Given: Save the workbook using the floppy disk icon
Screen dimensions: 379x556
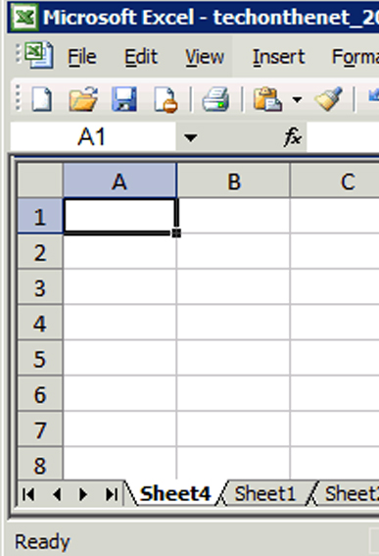Looking at the screenshot, I should click(x=124, y=99).
